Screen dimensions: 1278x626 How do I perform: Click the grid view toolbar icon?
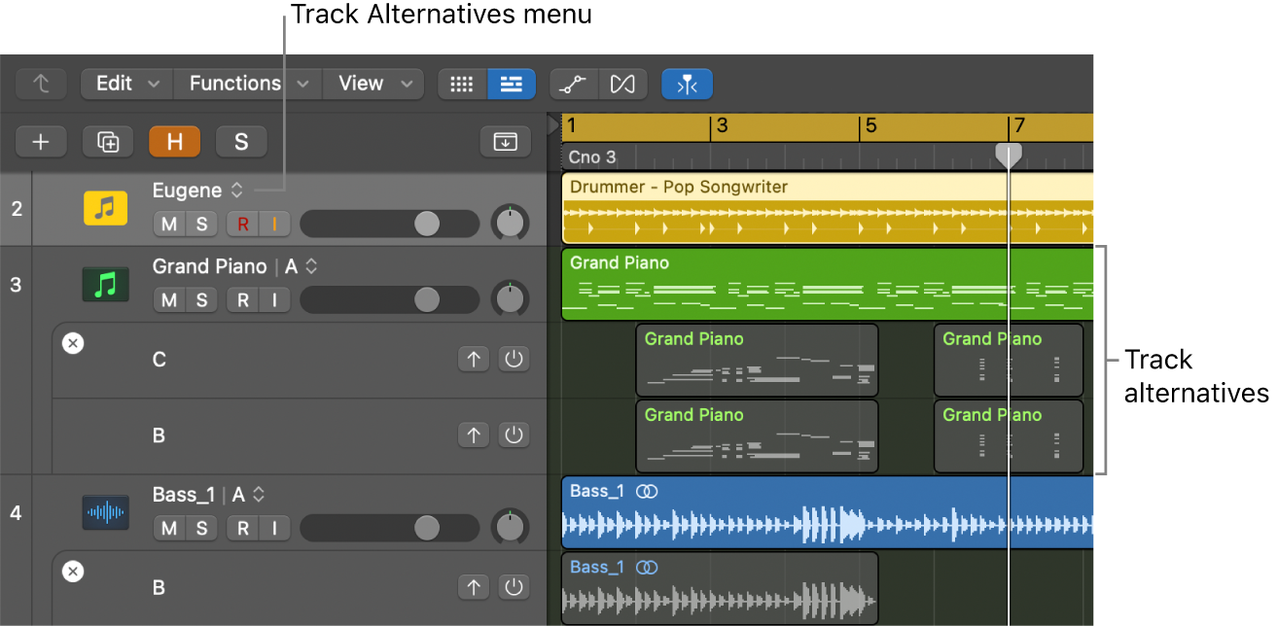tap(461, 84)
